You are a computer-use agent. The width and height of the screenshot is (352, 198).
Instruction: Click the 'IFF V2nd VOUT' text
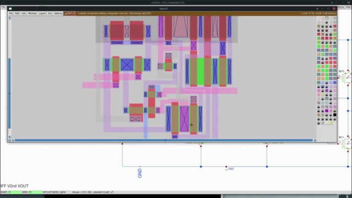tap(15, 186)
